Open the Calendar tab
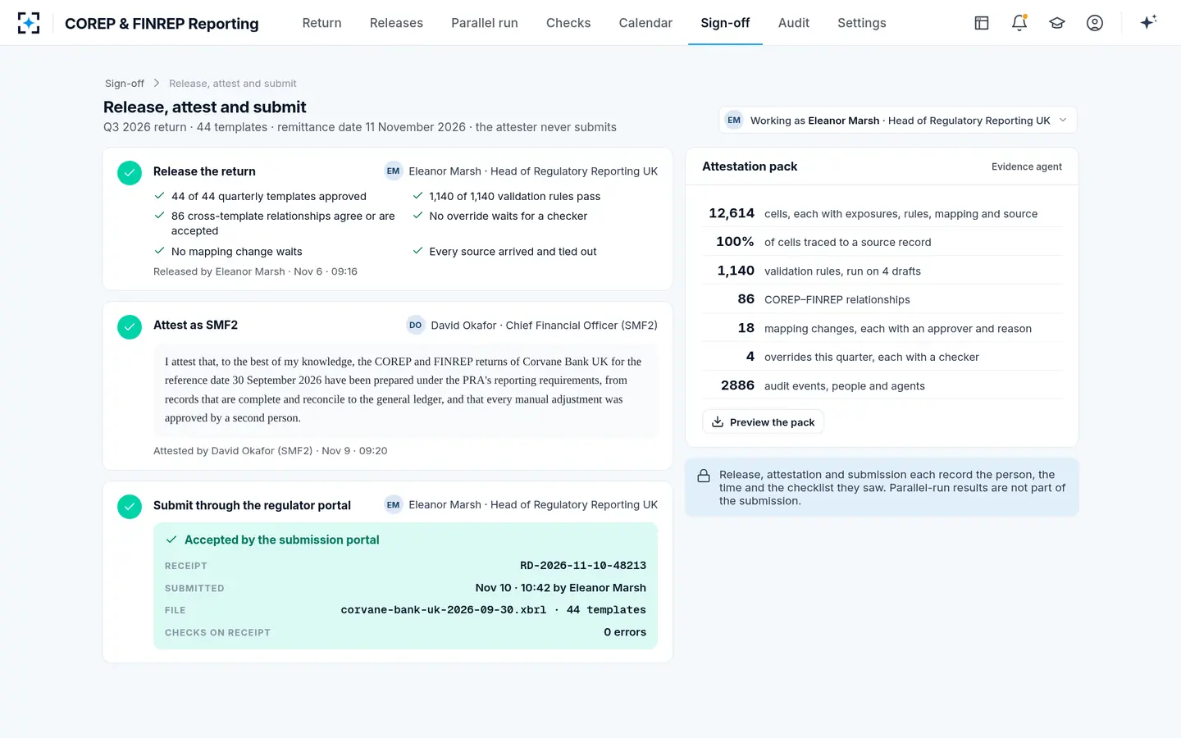 (x=645, y=23)
